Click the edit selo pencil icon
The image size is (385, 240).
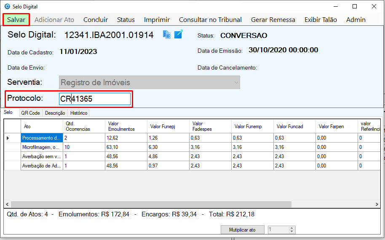(179, 34)
